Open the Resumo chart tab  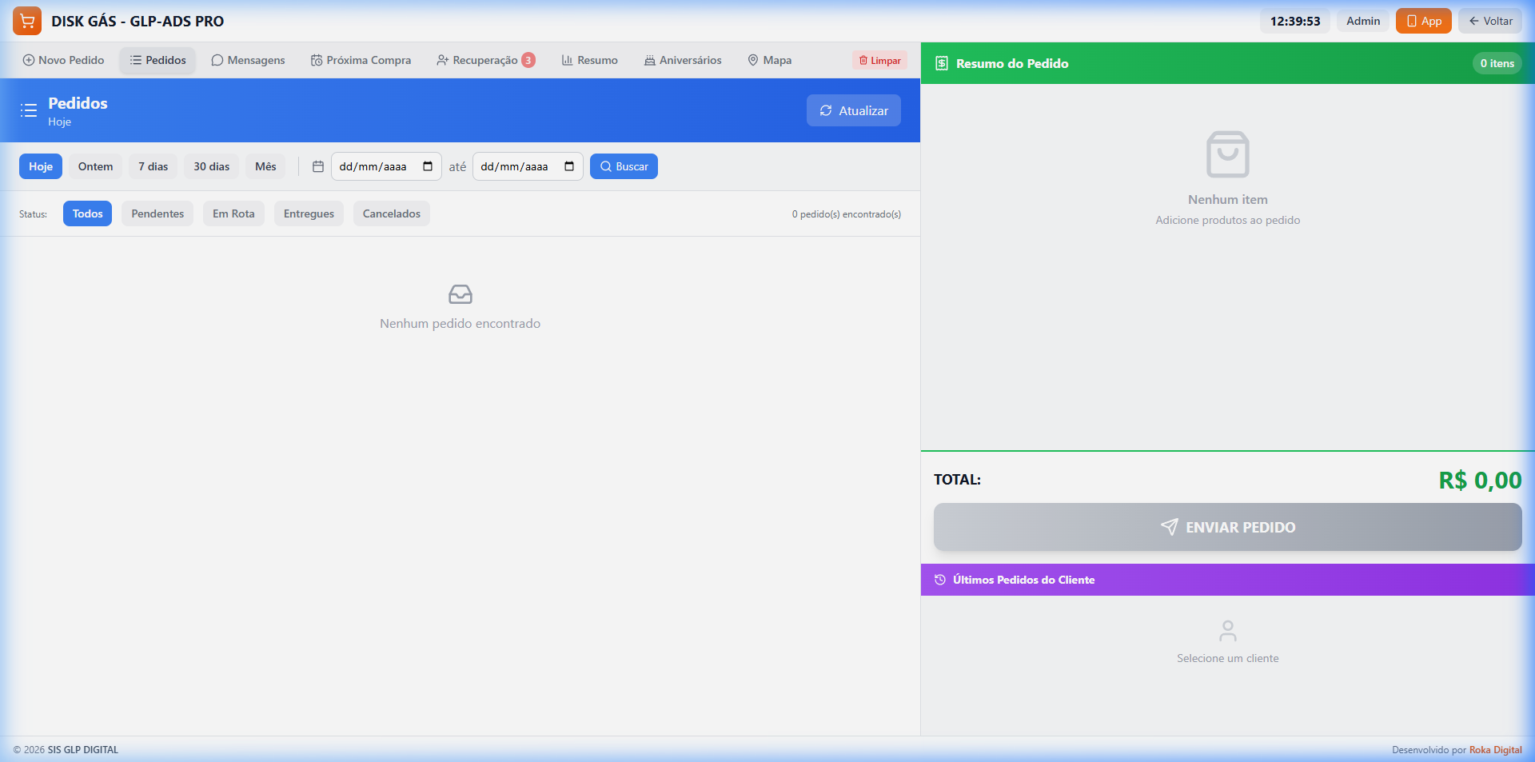click(589, 60)
